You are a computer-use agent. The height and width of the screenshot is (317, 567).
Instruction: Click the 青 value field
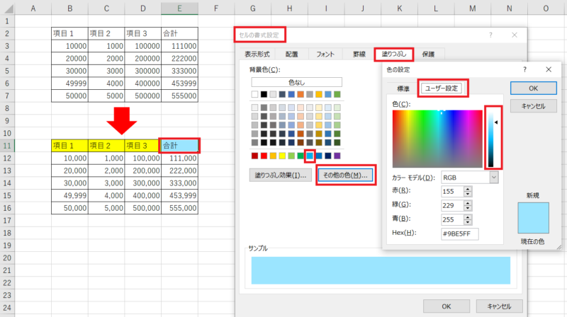[452, 219]
